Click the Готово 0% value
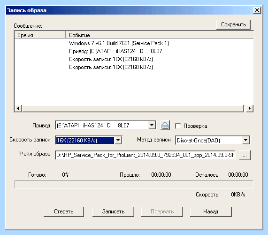The image size is (268, 235). (x=65, y=175)
